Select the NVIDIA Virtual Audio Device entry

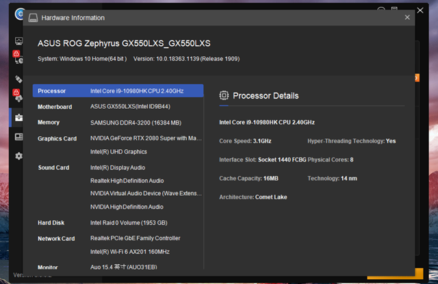tap(146, 194)
